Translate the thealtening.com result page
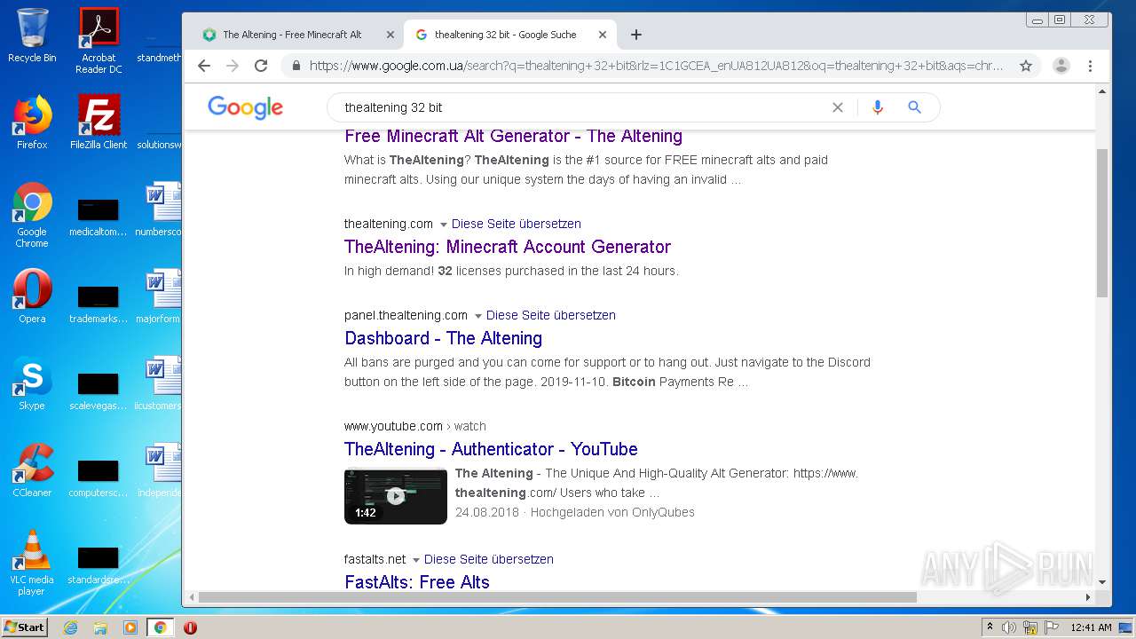This screenshot has width=1136, height=639. [x=517, y=224]
